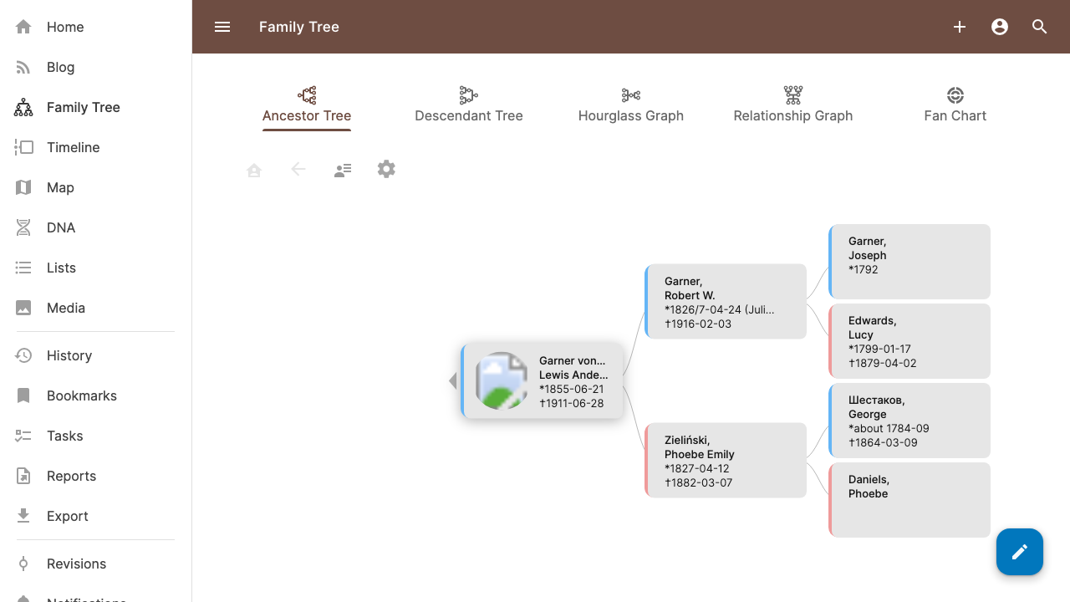Open tree settings gear icon
The width and height of the screenshot is (1070, 602).
[386, 169]
